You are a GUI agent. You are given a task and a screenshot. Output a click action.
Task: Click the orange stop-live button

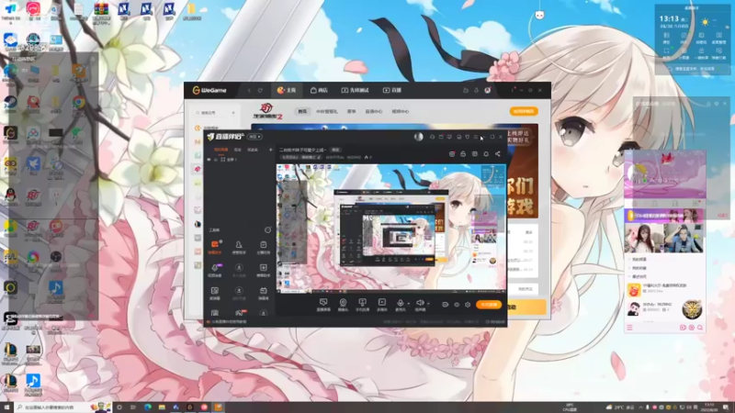(489, 305)
